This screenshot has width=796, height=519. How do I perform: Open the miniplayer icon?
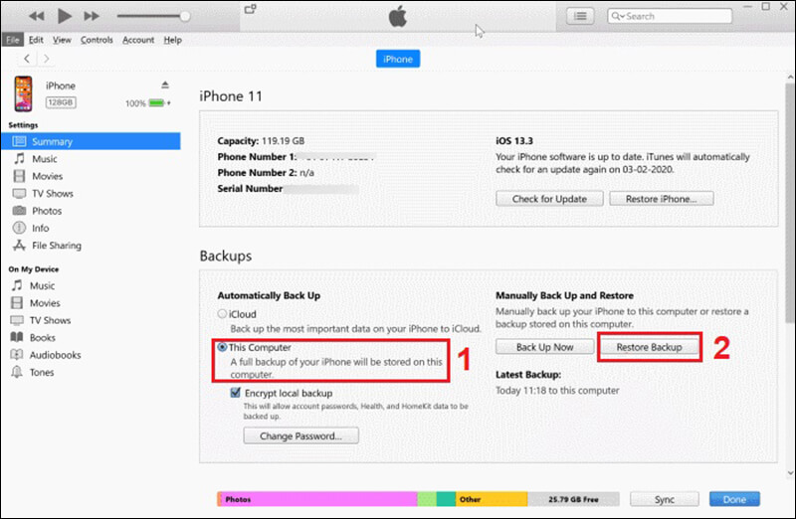coord(251,9)
